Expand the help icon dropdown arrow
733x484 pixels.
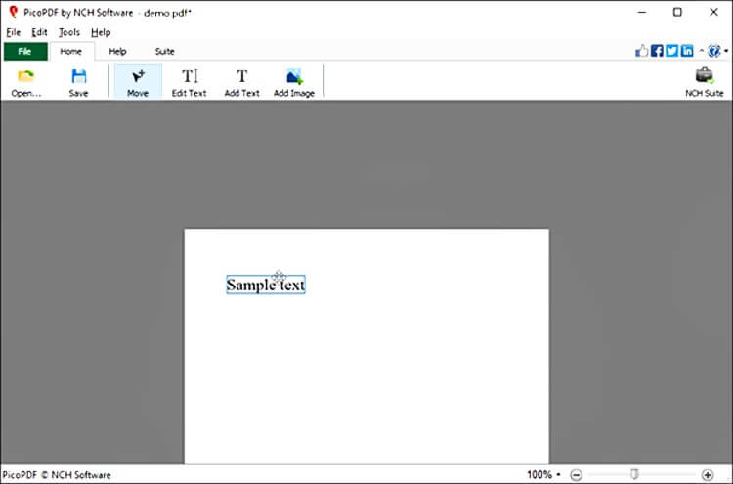click(726, 51)
